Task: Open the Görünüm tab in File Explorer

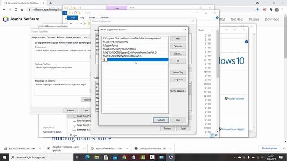Action: click(104, 18)
